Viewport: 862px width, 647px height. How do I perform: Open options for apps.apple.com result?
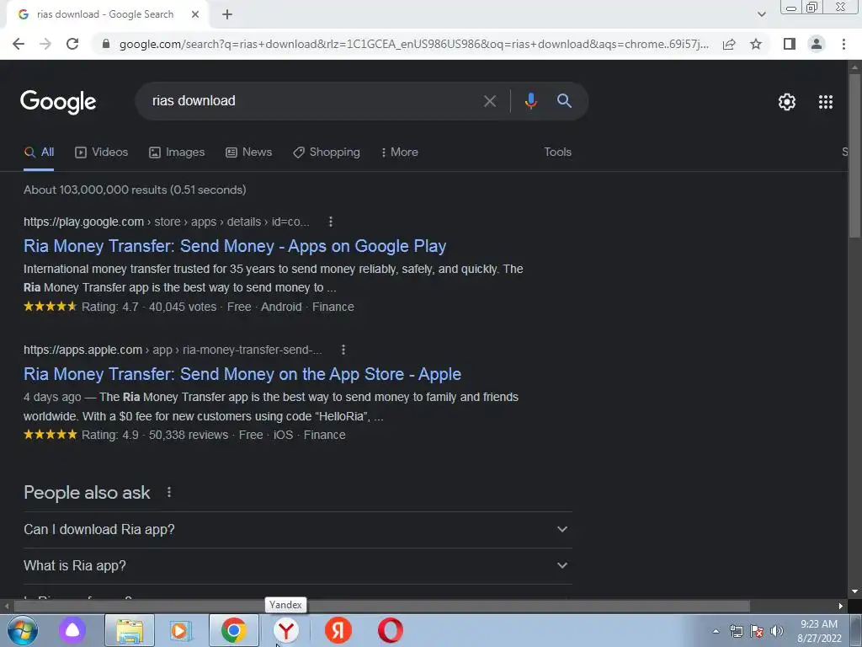click(343, 350)
